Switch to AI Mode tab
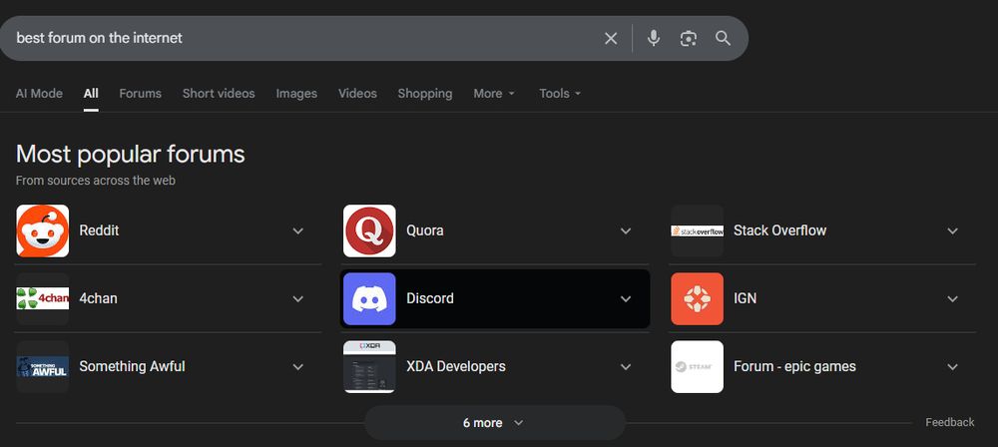This screenshot has width=998, height=447. coord(39,94)
